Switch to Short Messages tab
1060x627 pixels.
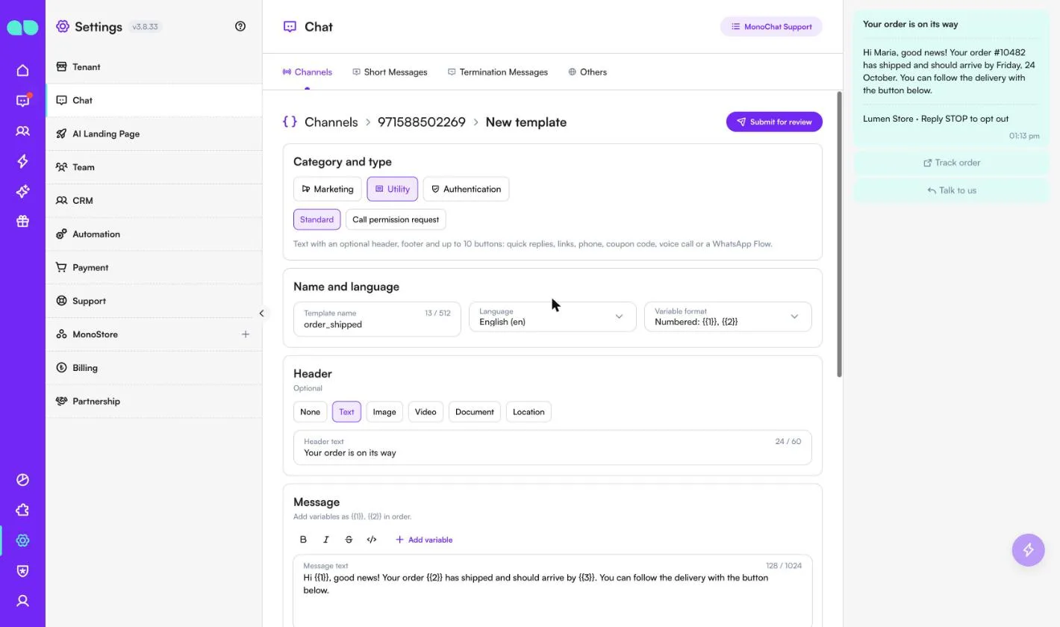click(390, 72)
